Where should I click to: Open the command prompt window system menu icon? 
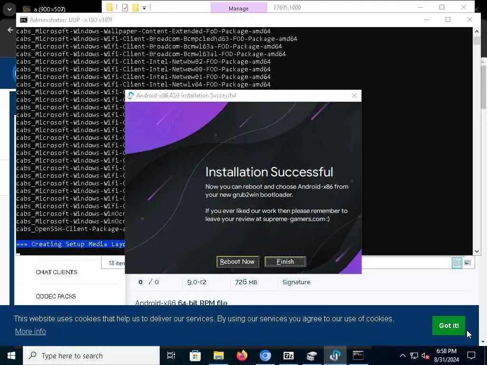(x=24, y=20)
